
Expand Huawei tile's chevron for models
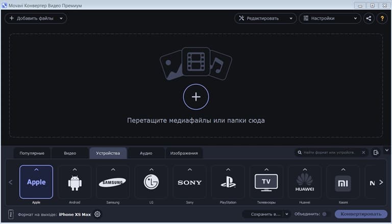pyautogui.click(x=305, y=170)
